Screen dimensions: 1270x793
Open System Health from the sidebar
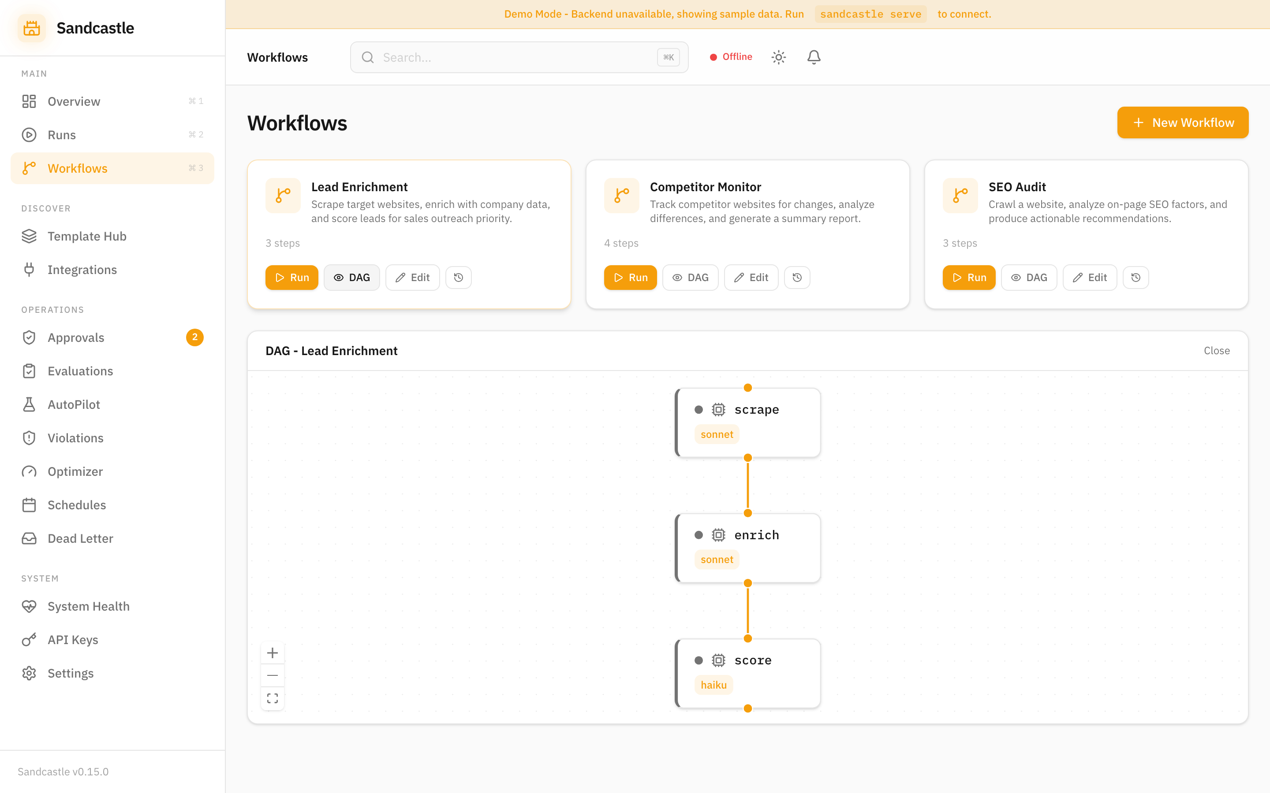[88, 606]
